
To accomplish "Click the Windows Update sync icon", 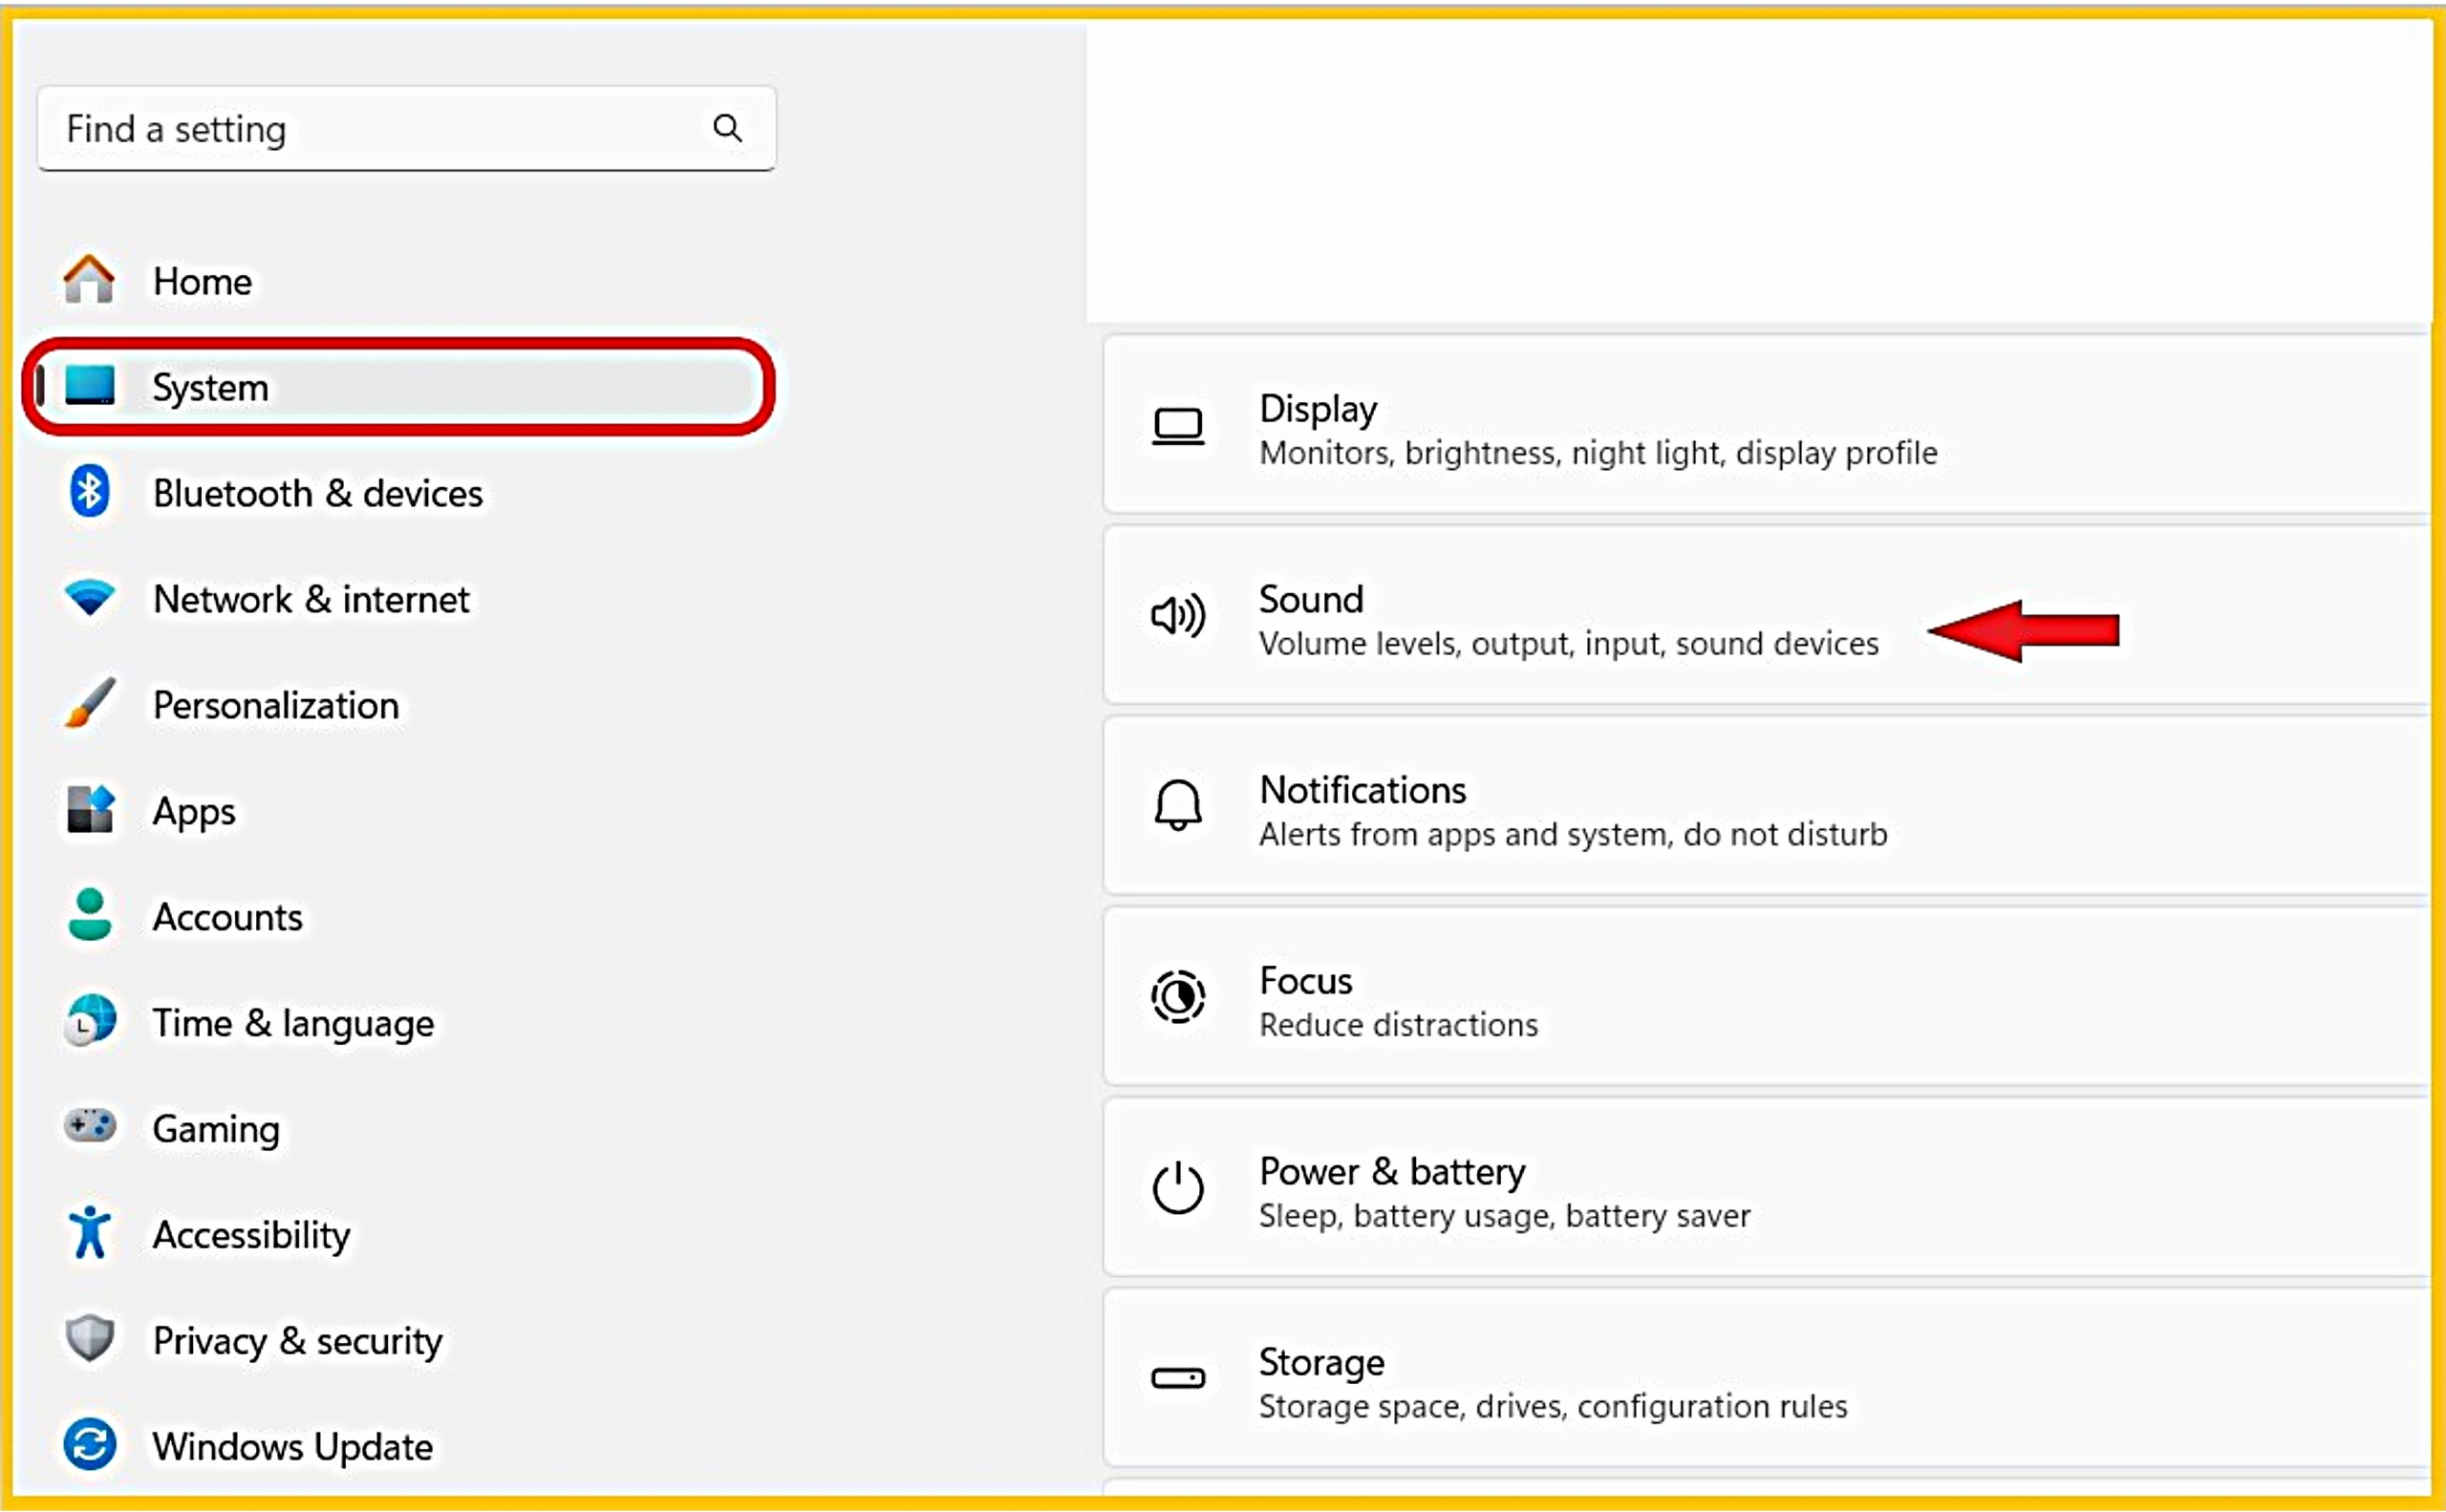I will 89,1445.
